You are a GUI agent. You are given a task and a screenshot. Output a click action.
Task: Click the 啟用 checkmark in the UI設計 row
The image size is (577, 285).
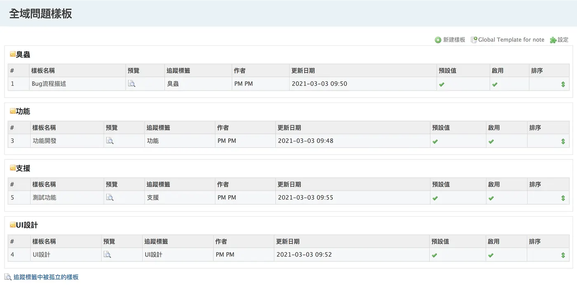(x=490, y=255)
